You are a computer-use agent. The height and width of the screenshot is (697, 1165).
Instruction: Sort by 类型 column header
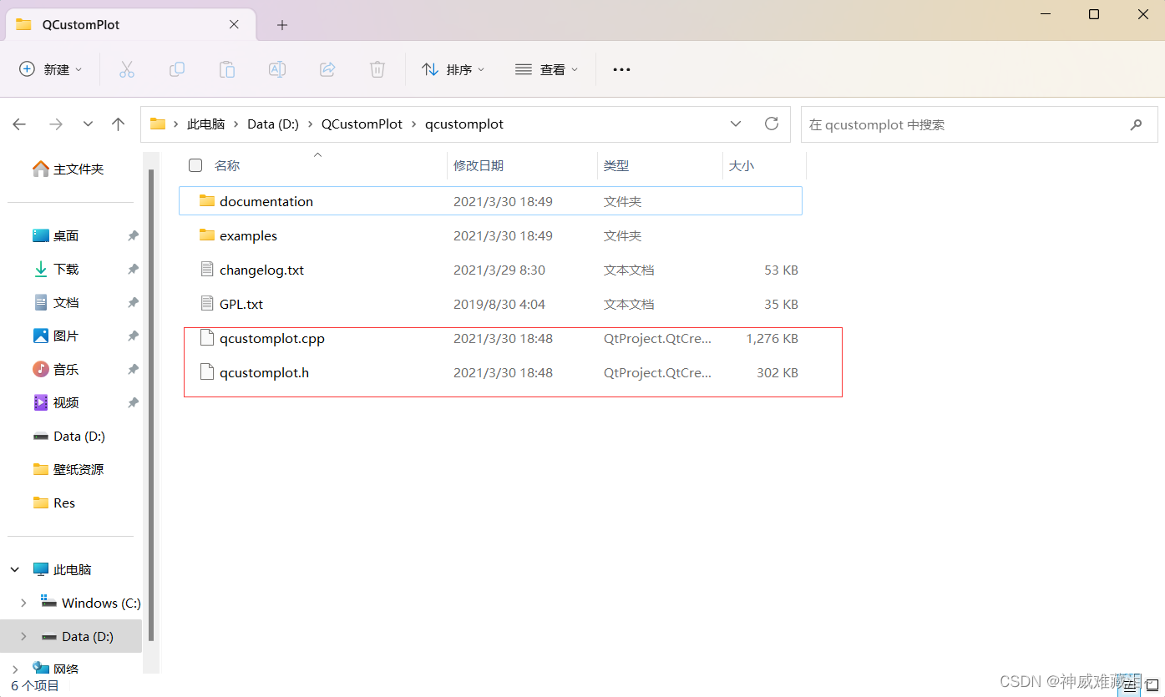616,166
